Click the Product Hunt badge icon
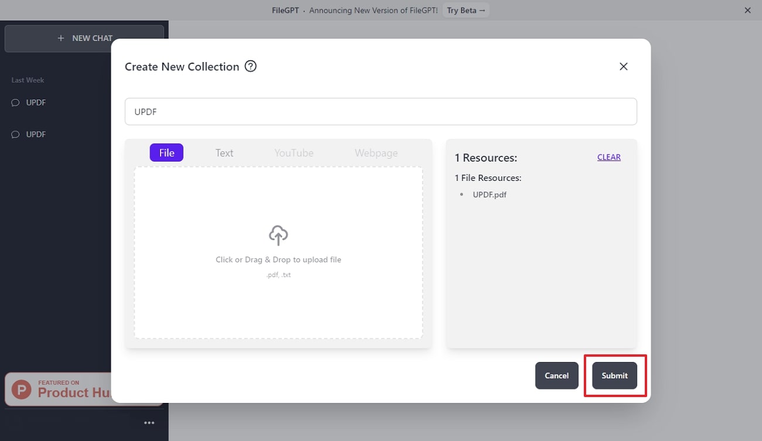762x441 pixels. click(23, 388)
